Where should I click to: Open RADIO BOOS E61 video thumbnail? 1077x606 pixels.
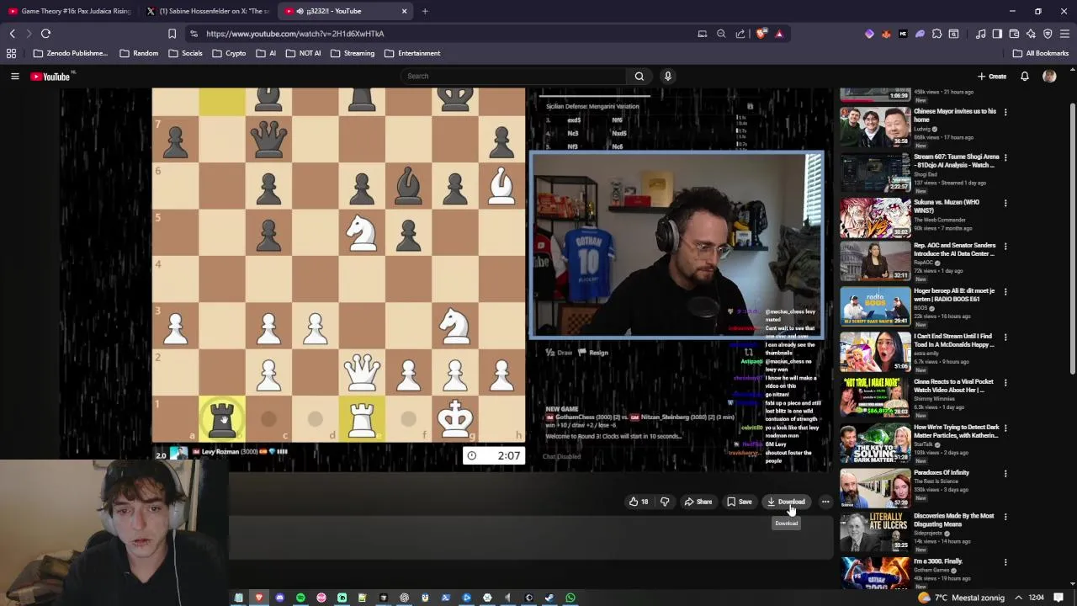click(875, 307)
